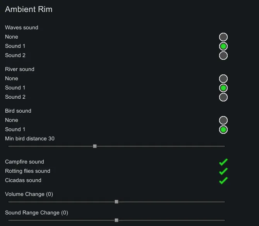Select None for River sound

point(223,79)
